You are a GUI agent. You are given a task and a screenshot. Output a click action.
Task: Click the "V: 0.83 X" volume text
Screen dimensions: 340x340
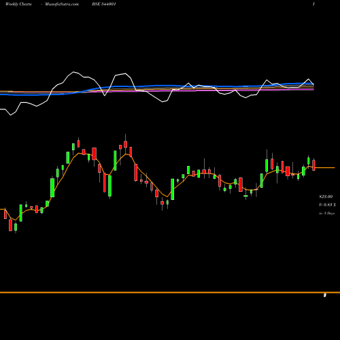[x=327, y=205]
